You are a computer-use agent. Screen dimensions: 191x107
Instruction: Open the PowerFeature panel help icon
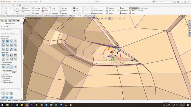21,24
